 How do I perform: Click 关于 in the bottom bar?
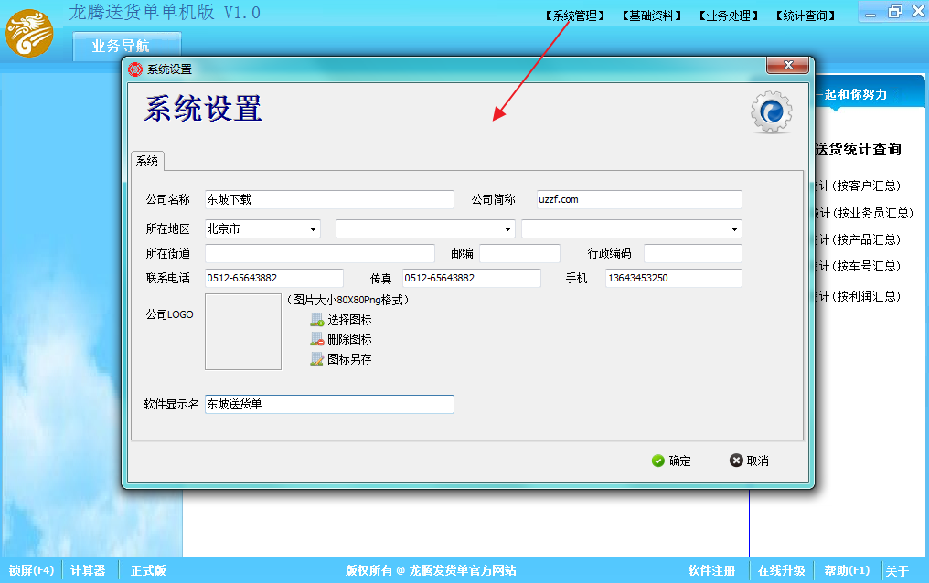coord(897,570)
